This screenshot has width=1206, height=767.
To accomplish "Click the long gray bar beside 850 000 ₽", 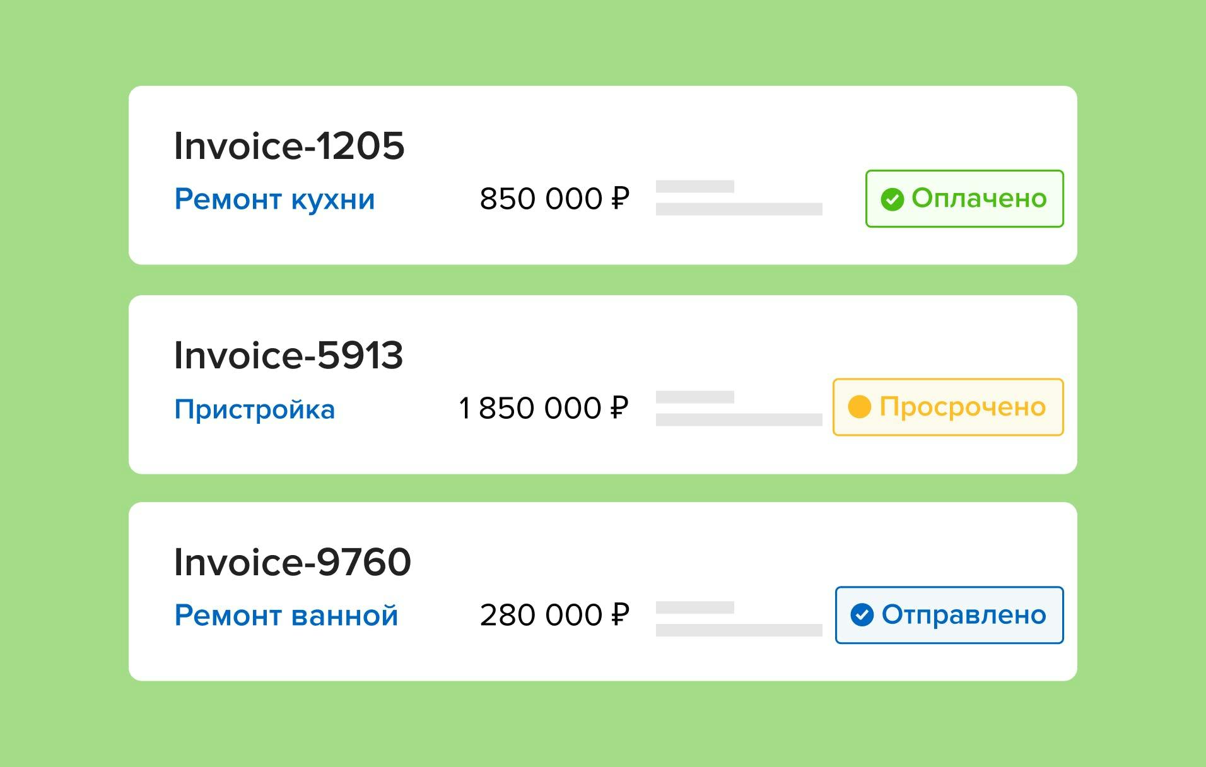I will (x=739, y=209).
